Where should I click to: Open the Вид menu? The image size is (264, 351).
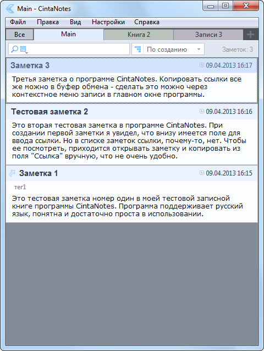click(75, 22)
